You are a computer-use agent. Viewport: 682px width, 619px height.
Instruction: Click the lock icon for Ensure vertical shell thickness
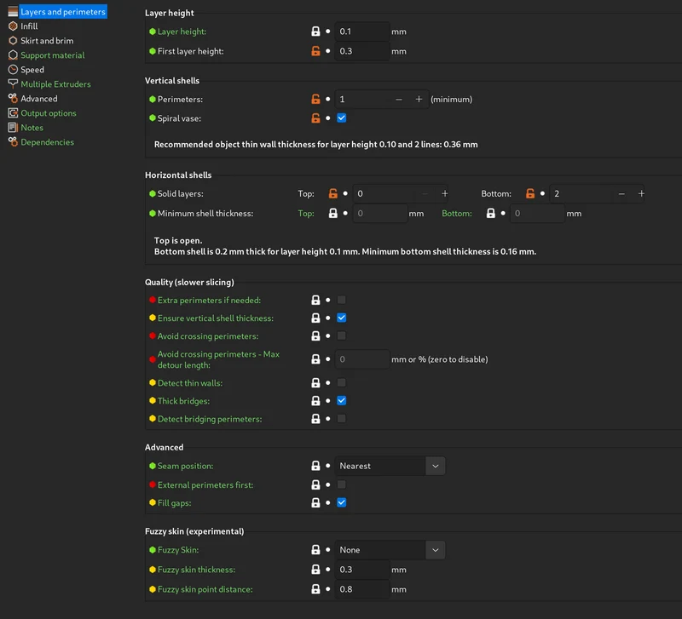[315, 318]
